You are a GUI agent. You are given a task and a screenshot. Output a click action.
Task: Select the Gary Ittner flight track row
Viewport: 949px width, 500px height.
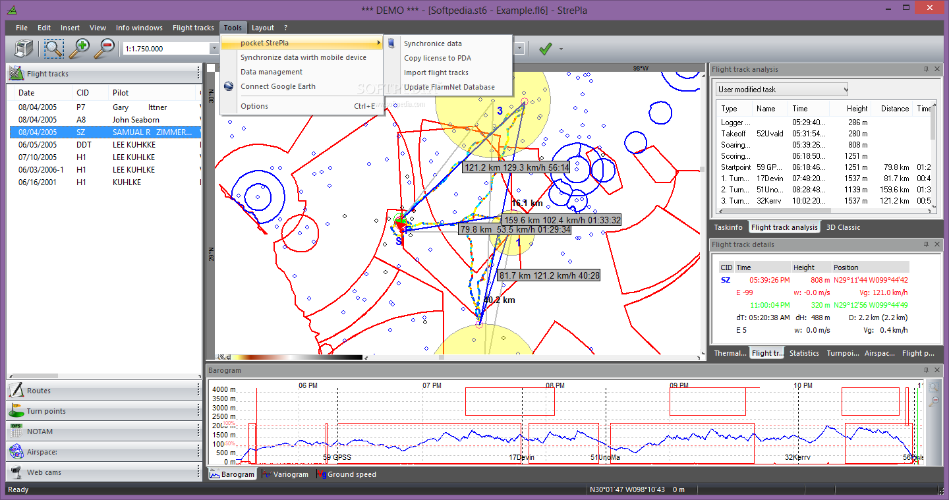[x=107, y=107]
